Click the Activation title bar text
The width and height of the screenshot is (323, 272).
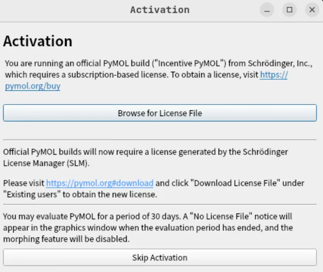click(x=160, y=10)
